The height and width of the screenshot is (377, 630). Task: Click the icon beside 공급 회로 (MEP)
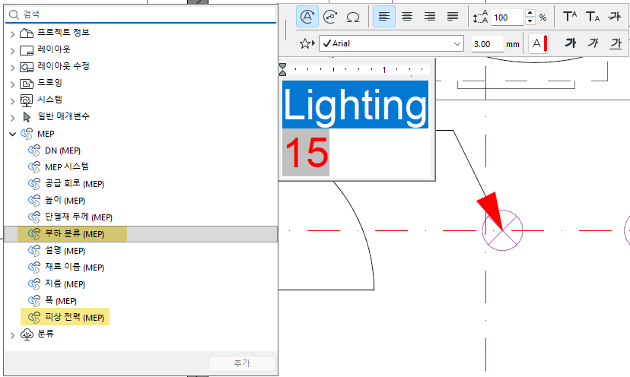coord(34,184)
